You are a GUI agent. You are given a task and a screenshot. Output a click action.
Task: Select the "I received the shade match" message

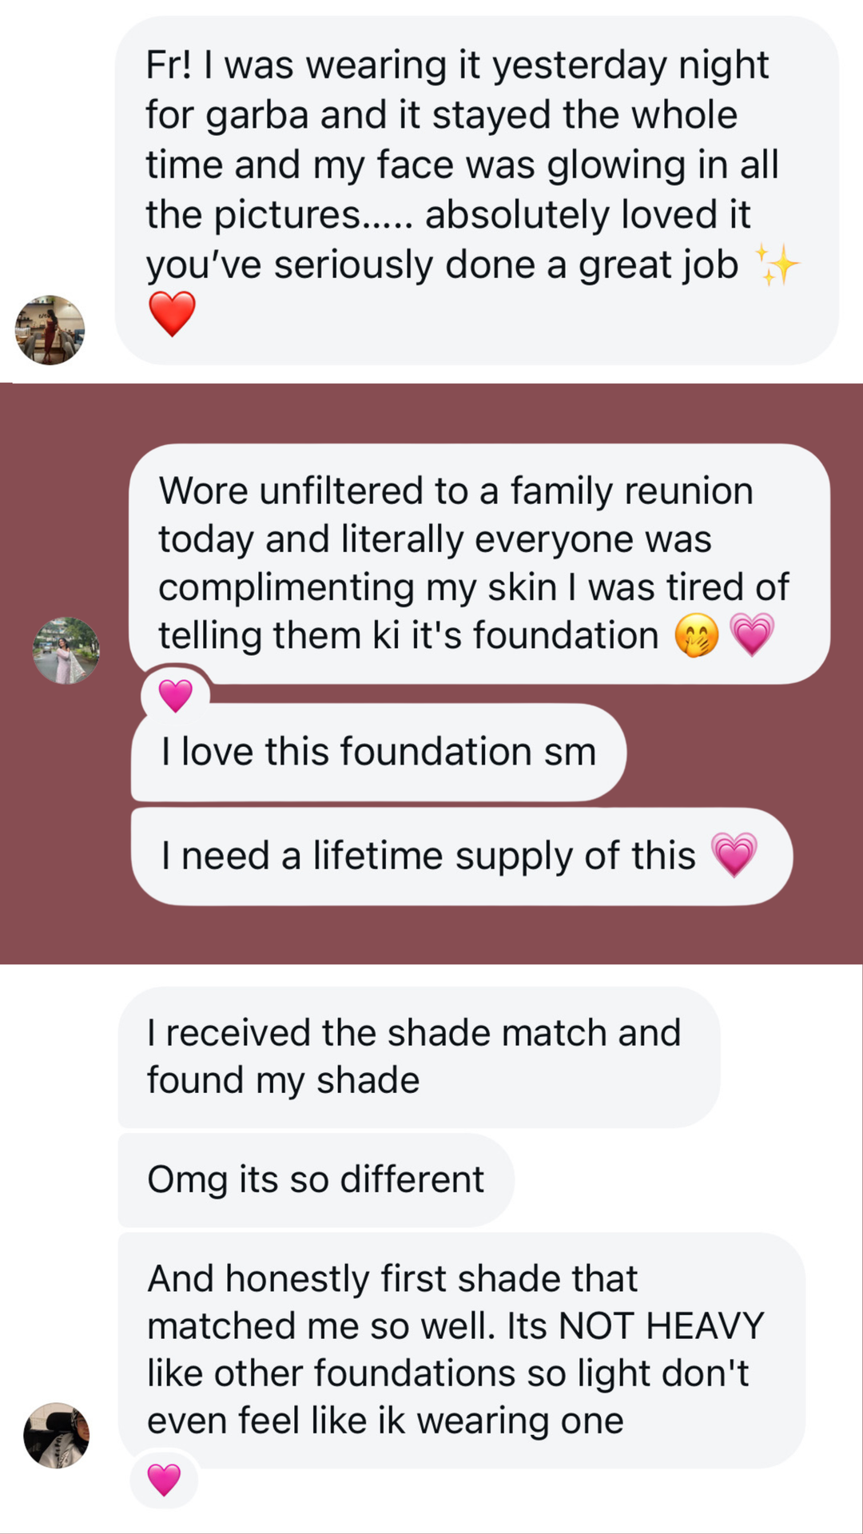tap(418, 1056)
